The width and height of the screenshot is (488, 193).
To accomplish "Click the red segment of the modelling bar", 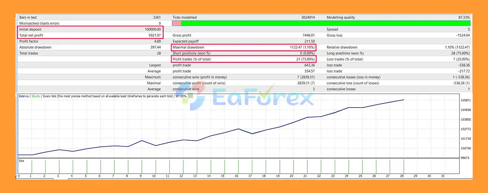I will pyautogui.click(x=177, y=23).
